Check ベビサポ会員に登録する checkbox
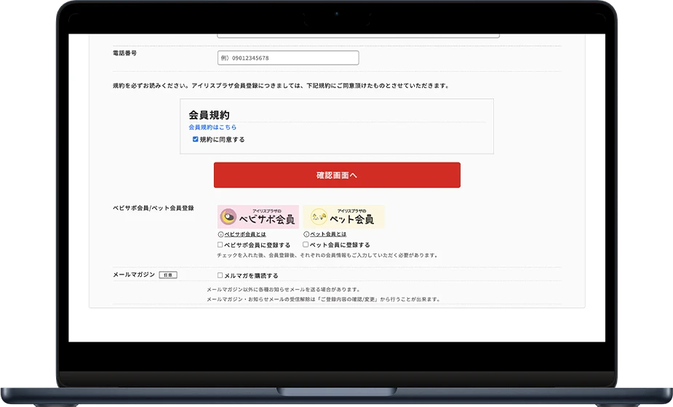 220,245
